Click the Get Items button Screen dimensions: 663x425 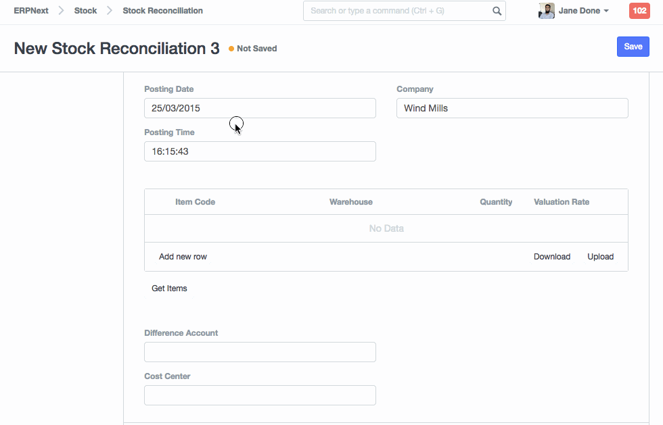click(x=169, y=289)
